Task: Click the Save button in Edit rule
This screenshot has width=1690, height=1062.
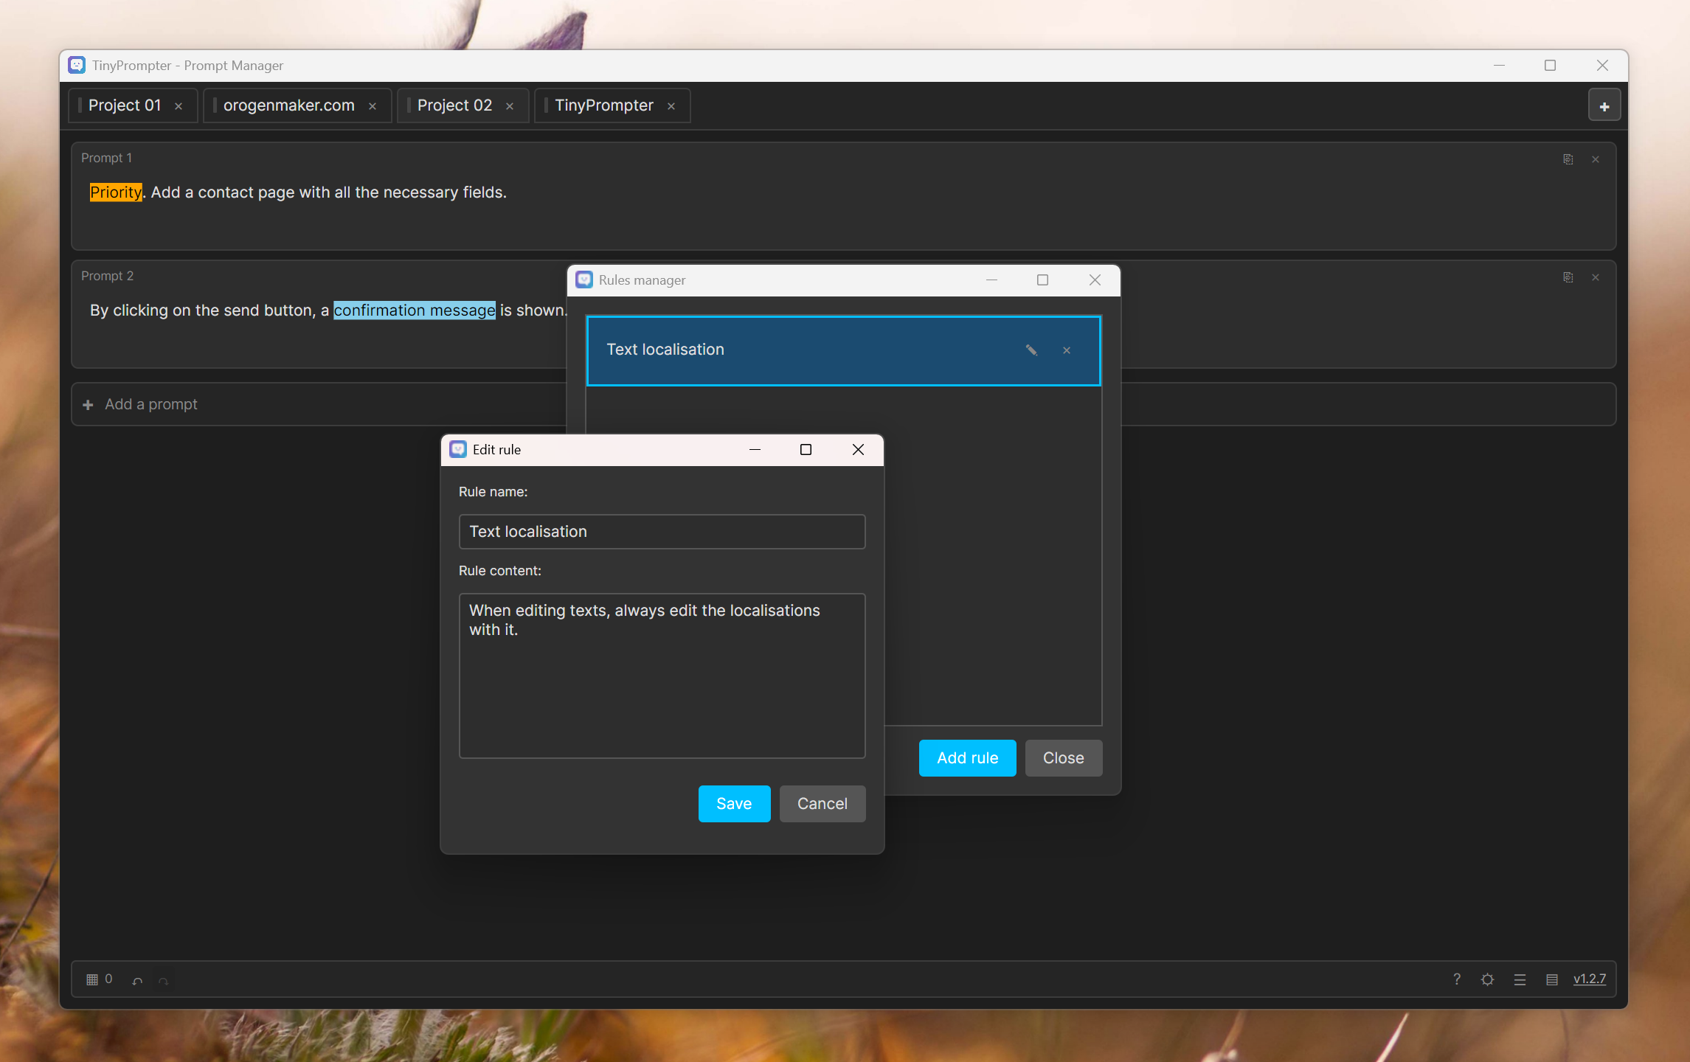Action: [733, 803]
